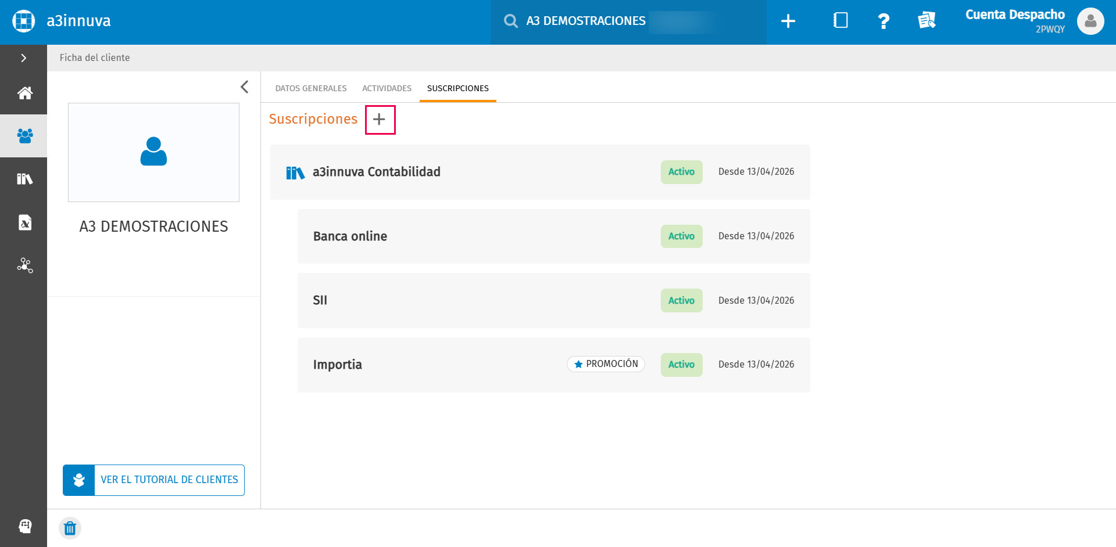Image resolution: width=1116 pixels, height=547 pixels.
Task: Open the accounting books icon in sidebar
Action: tap(24, 179)
